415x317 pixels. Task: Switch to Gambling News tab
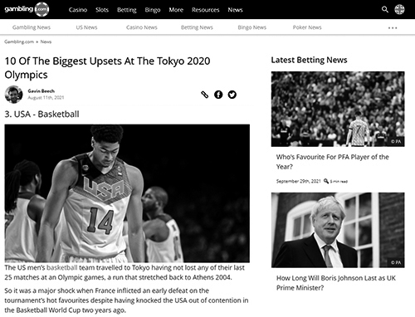pos(32,27)
